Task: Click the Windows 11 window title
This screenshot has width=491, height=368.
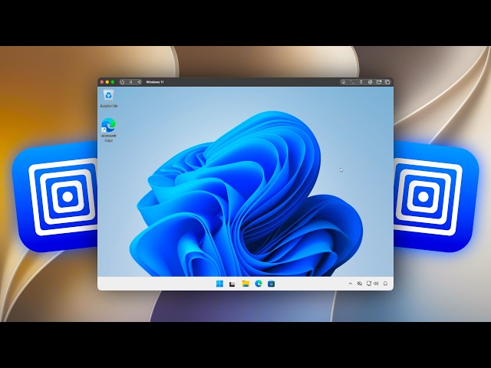Action: click(x=155, y=82)
